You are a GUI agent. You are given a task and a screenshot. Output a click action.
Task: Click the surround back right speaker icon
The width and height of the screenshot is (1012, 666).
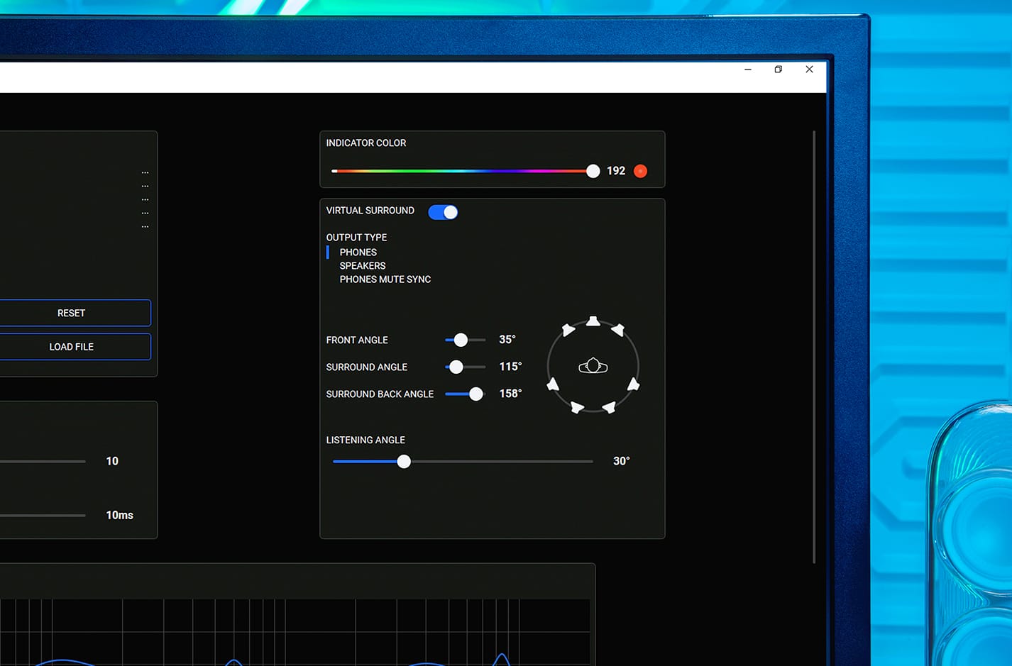click(x=609, y=407)
